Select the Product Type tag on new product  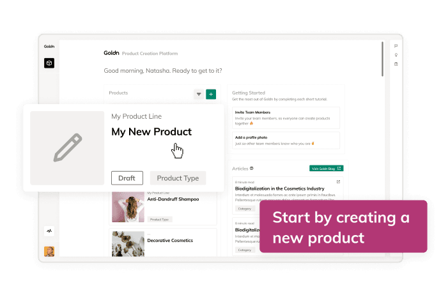pos(178,178)
